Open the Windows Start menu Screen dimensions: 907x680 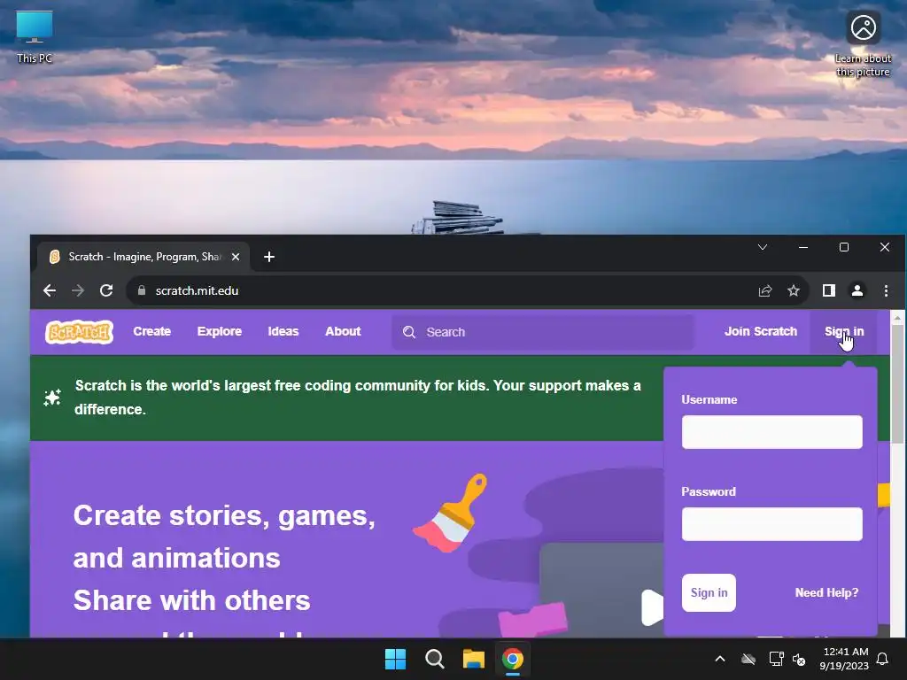396,659
